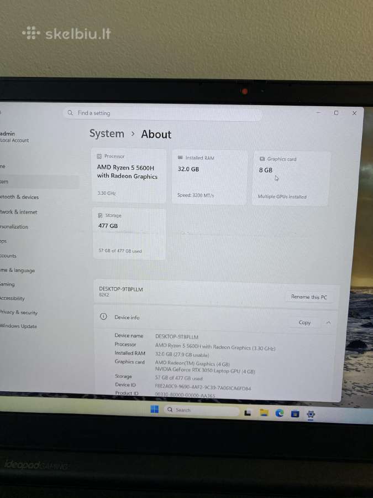373x498 pixels.
Task: Click the Rename this PC button
Action: (309, 297)
